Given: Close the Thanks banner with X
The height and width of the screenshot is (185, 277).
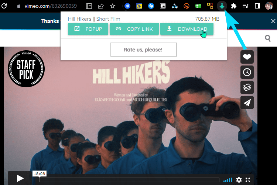Looking at the screenshot, I should 273,21.
